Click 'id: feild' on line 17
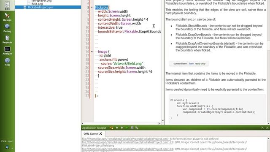The height and width of the screenshot is (152, 270). [105, 55]
